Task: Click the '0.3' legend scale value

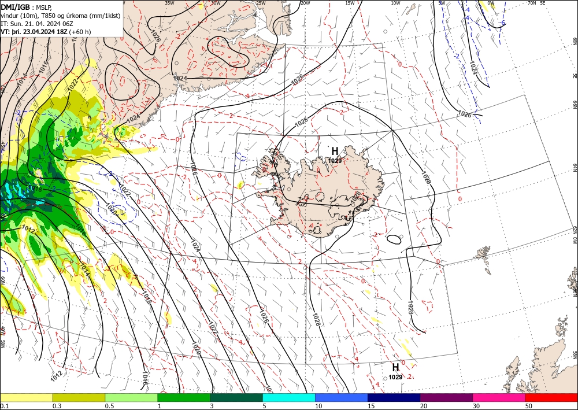Action: 57,406
